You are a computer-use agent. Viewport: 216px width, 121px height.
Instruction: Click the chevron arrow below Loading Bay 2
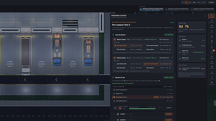tap(88, 80)
